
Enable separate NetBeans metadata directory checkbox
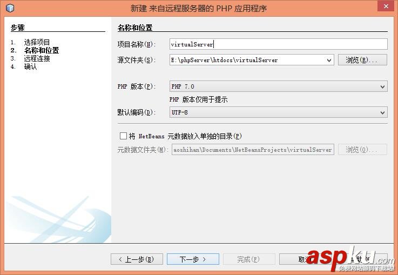pos(123,136)
